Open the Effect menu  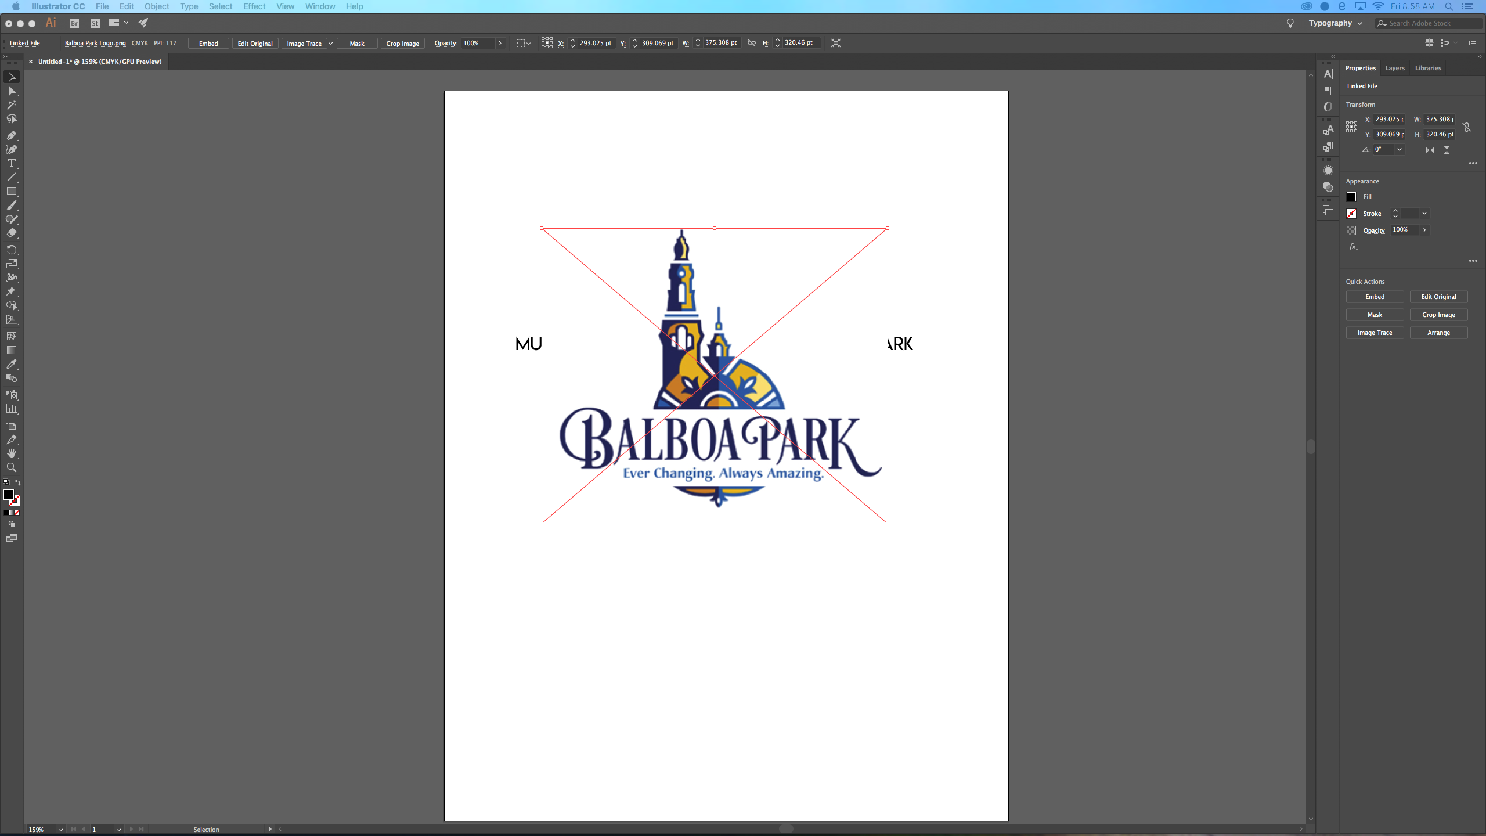coord(254,6)
